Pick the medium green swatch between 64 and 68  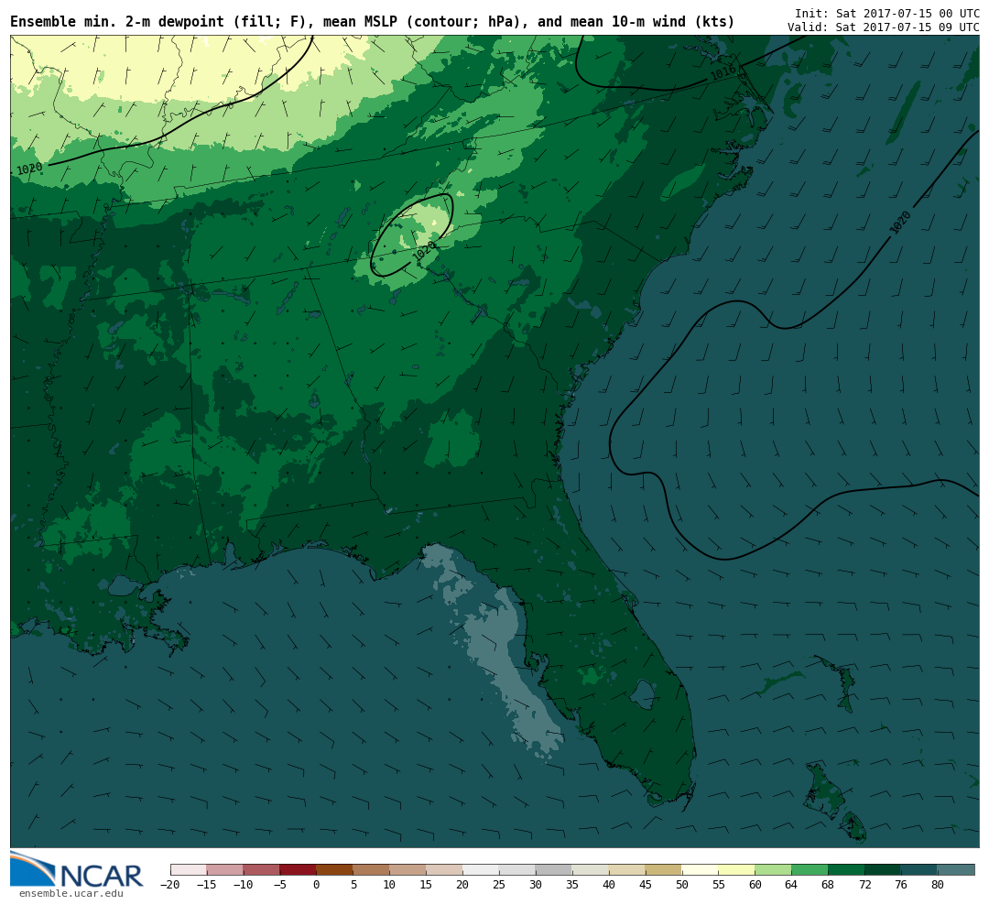810,869
